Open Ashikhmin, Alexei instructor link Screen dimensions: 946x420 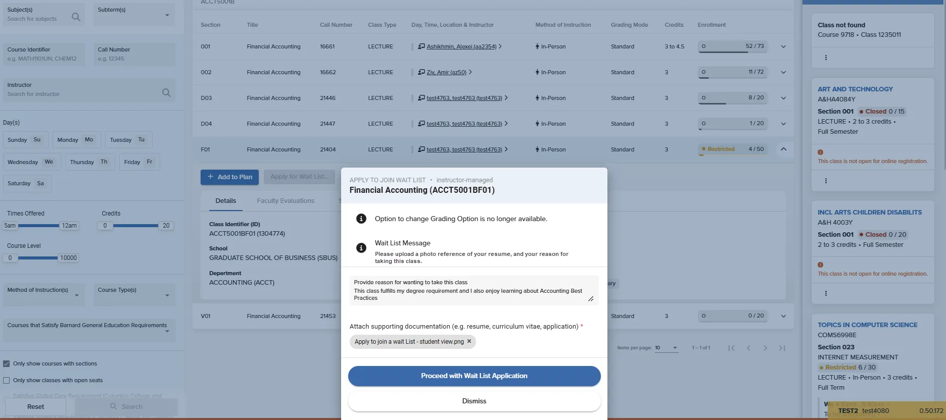[x=461, y=46]
